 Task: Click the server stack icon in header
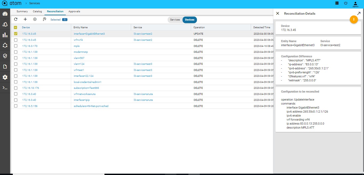point(337,3)
